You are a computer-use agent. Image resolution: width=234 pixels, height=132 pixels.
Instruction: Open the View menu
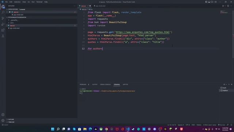pos(24,2)
